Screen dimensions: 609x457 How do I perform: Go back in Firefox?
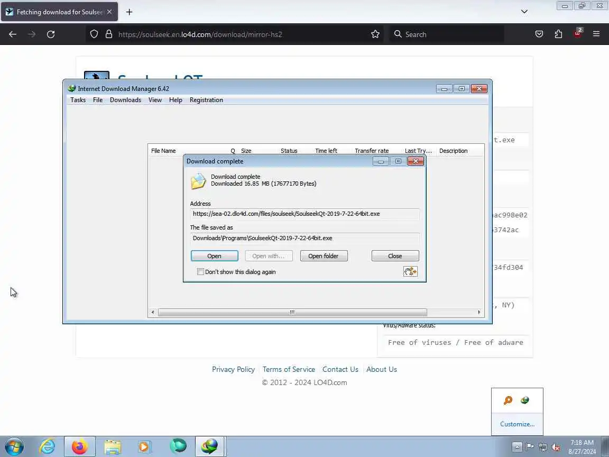(x=13, y=34)
